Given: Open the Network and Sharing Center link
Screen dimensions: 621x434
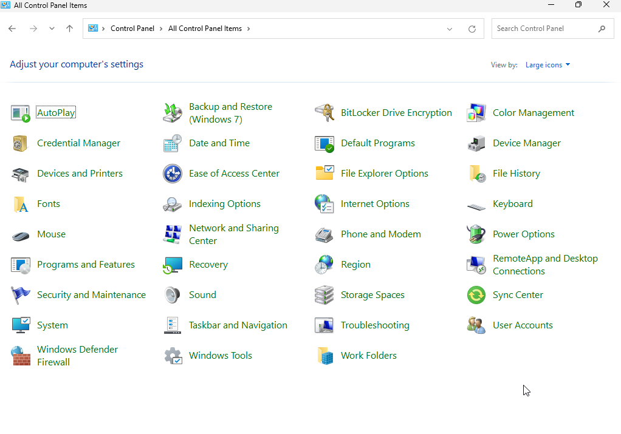Looking at the screenshot, I should click(x=233, y=234).
